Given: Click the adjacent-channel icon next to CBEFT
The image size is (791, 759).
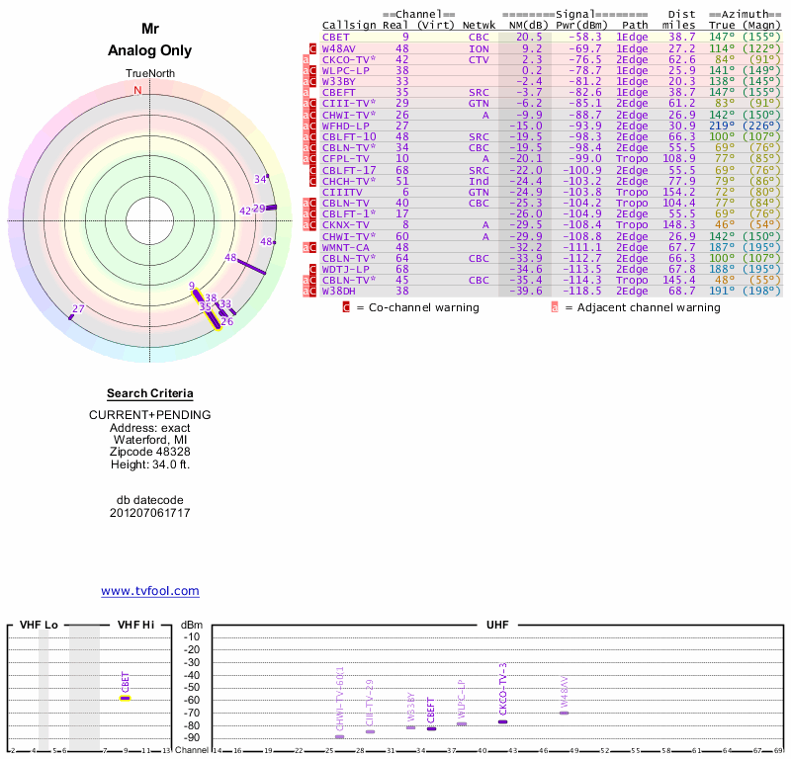Looking at the screenshot, I should click(306, 92).
